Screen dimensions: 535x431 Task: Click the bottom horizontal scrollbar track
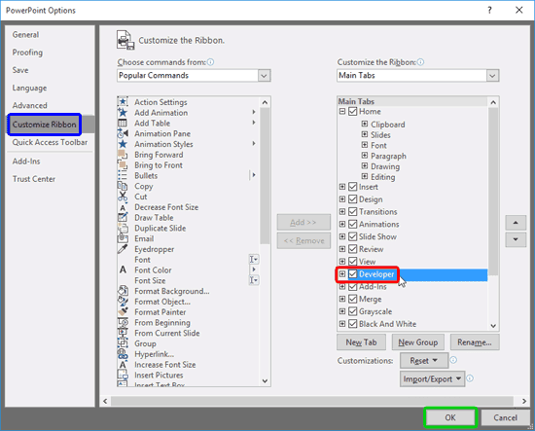[x=312, y=401]
